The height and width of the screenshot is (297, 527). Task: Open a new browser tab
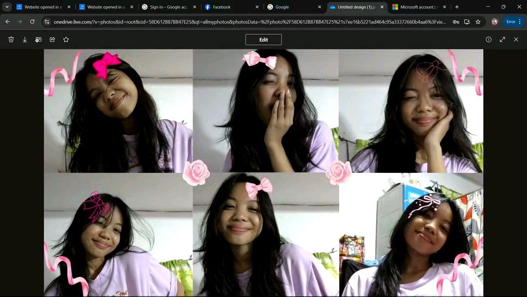tap(457, 7)
